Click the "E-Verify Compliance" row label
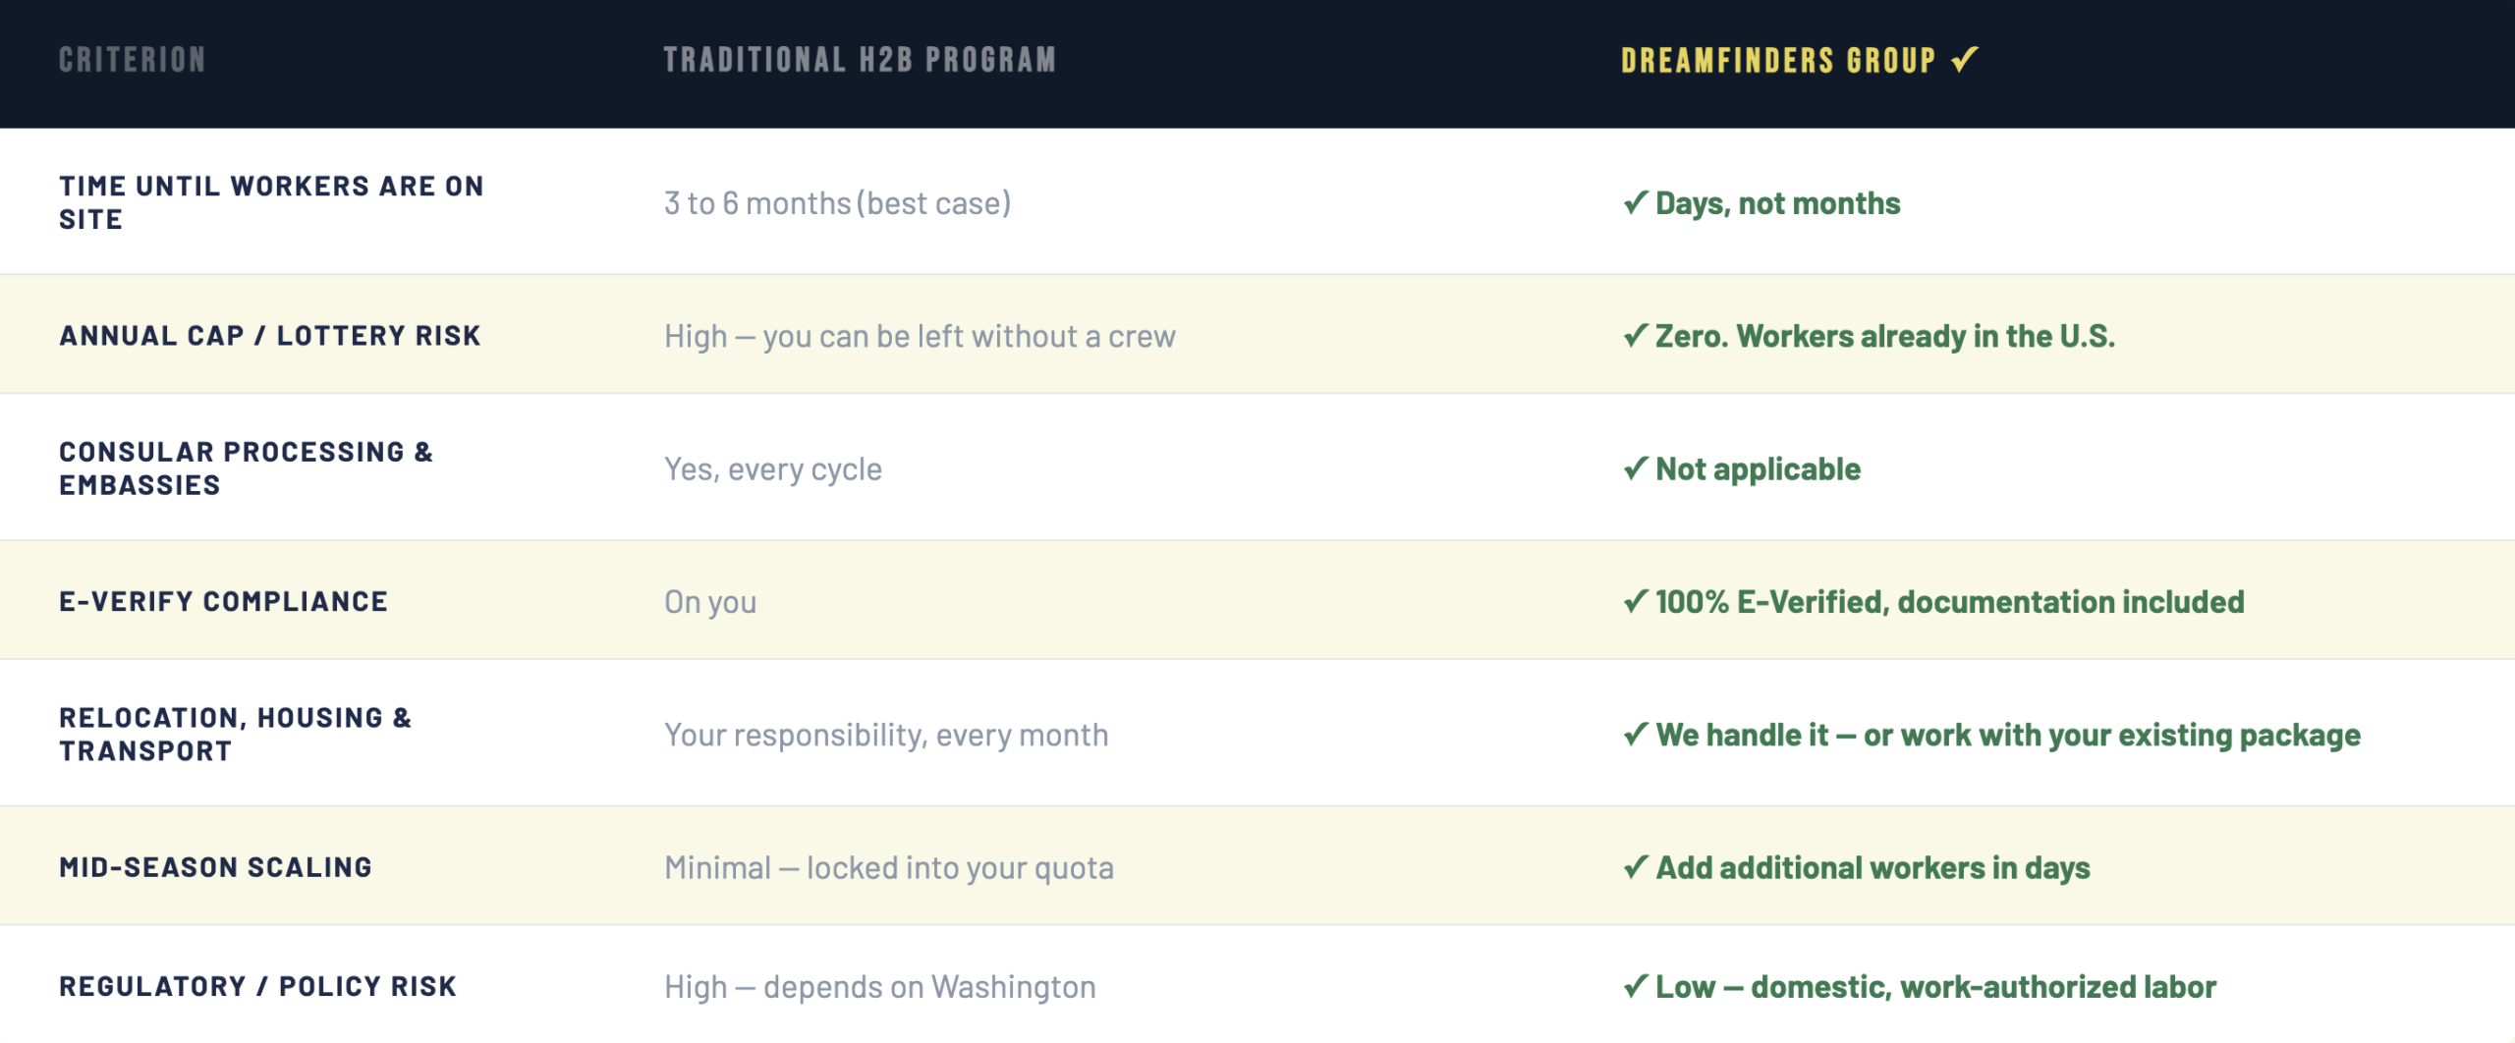2515x1043 pixels. pos(224,601)
